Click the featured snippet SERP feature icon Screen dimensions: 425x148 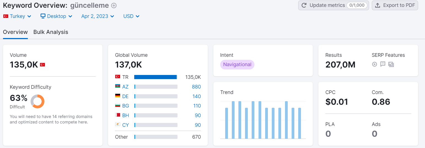coord(383,64)
